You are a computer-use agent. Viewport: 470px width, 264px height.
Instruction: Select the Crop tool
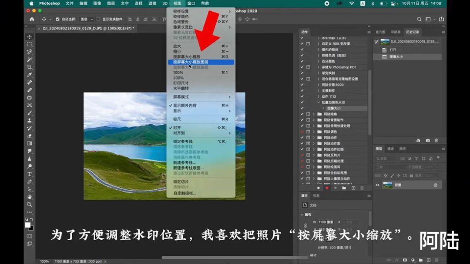[30, 67]
